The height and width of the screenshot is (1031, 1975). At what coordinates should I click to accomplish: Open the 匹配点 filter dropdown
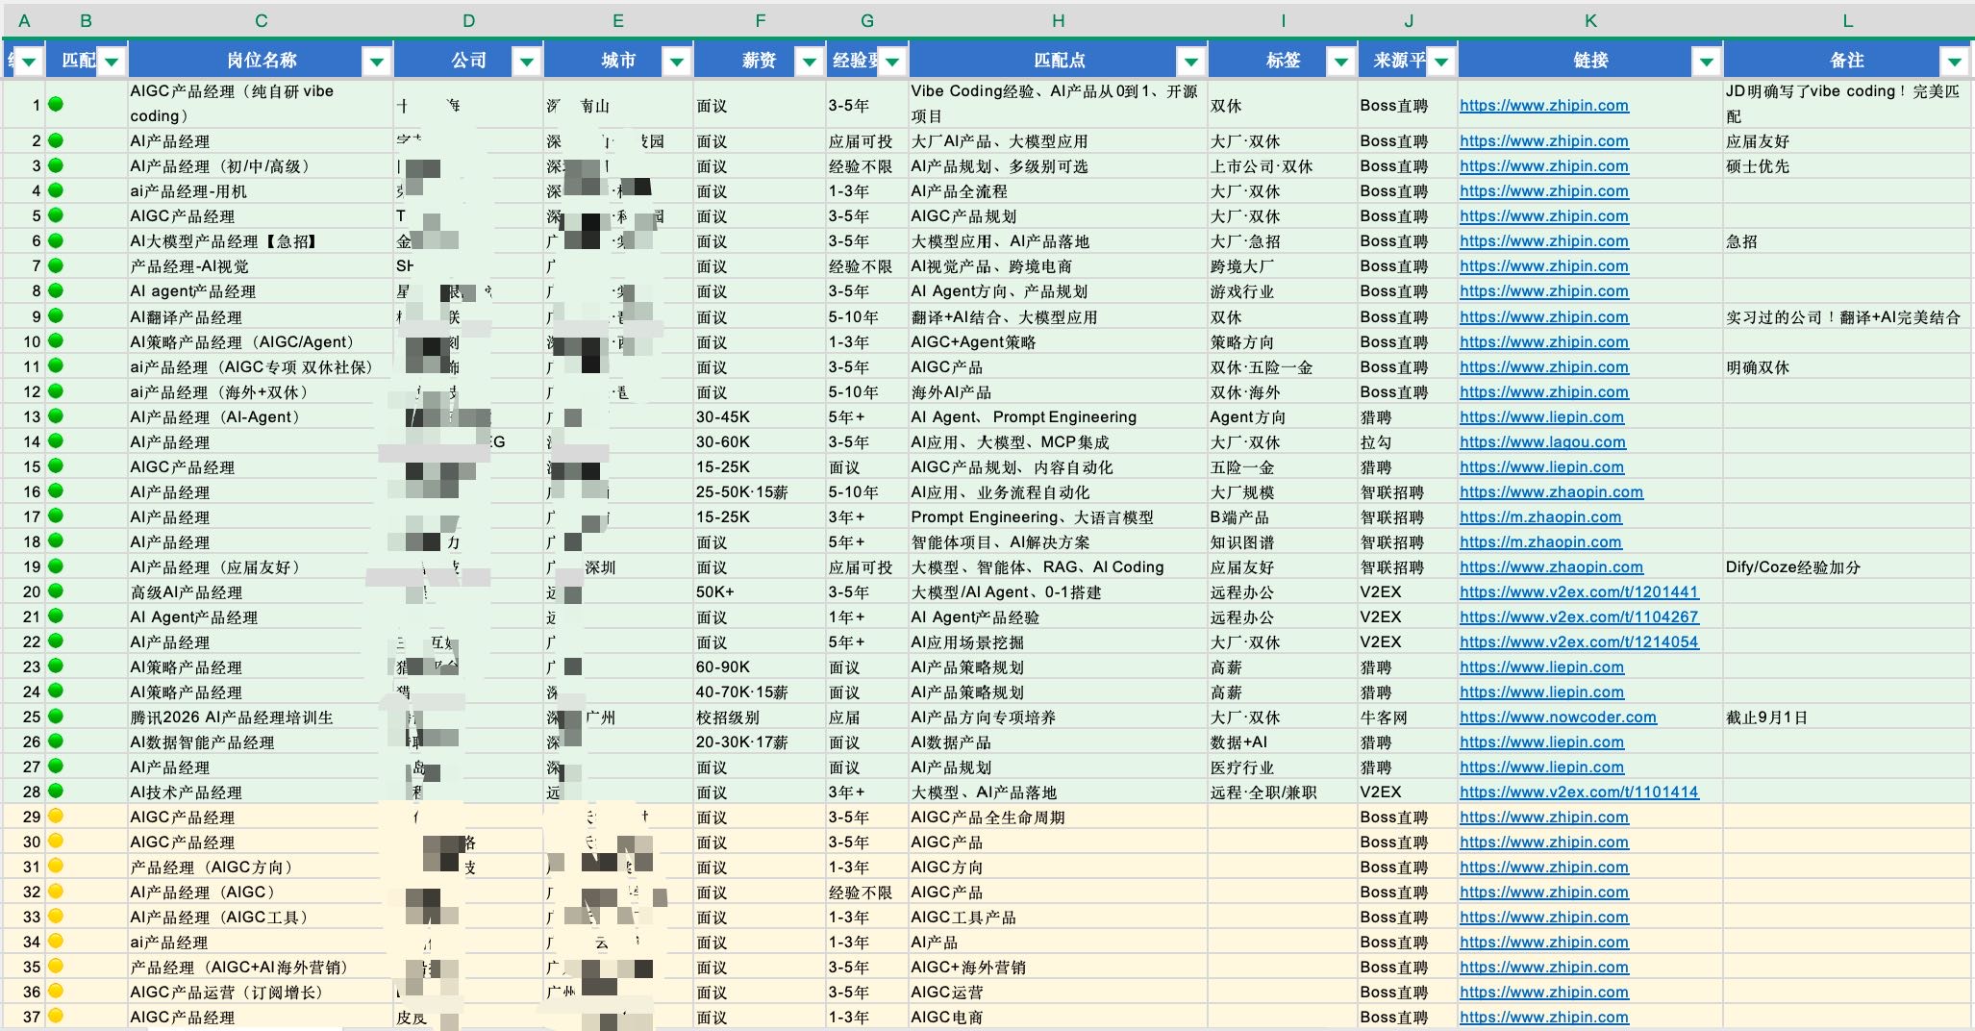pos(1191,63)
